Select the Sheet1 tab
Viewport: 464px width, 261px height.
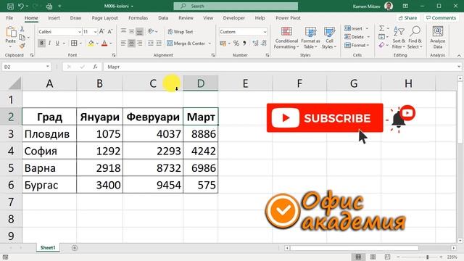[48, 248]
